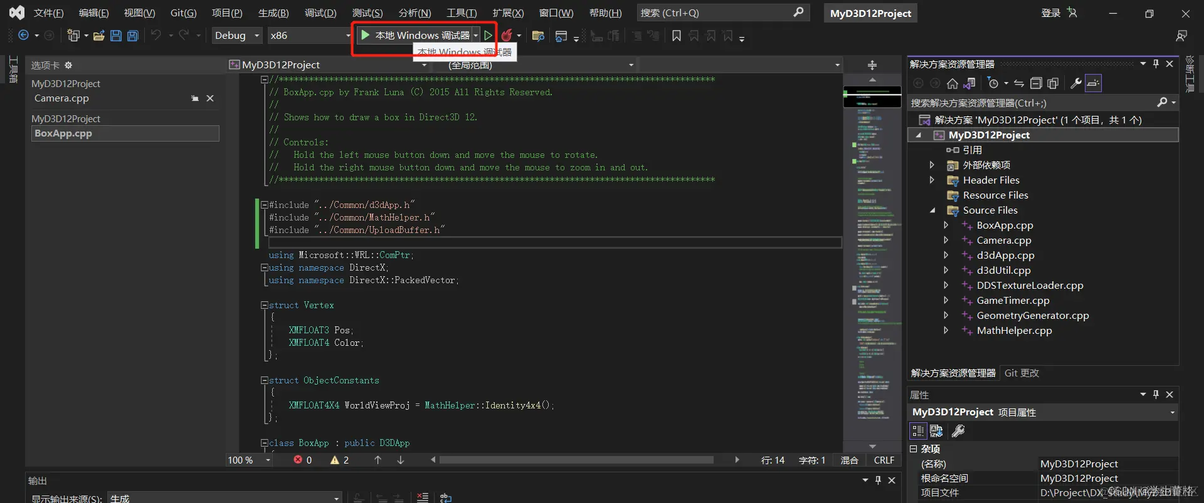Click the New Project toolbar icon
1204x503 pixels.
73,36
